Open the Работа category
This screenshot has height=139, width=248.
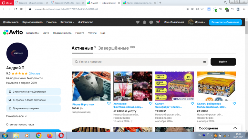(x=80, y=33)
